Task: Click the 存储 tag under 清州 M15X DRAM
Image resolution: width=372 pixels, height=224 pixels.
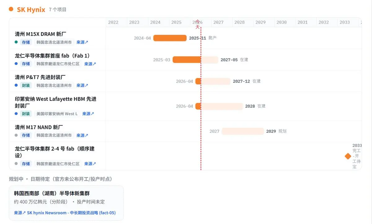Action: 26,42
